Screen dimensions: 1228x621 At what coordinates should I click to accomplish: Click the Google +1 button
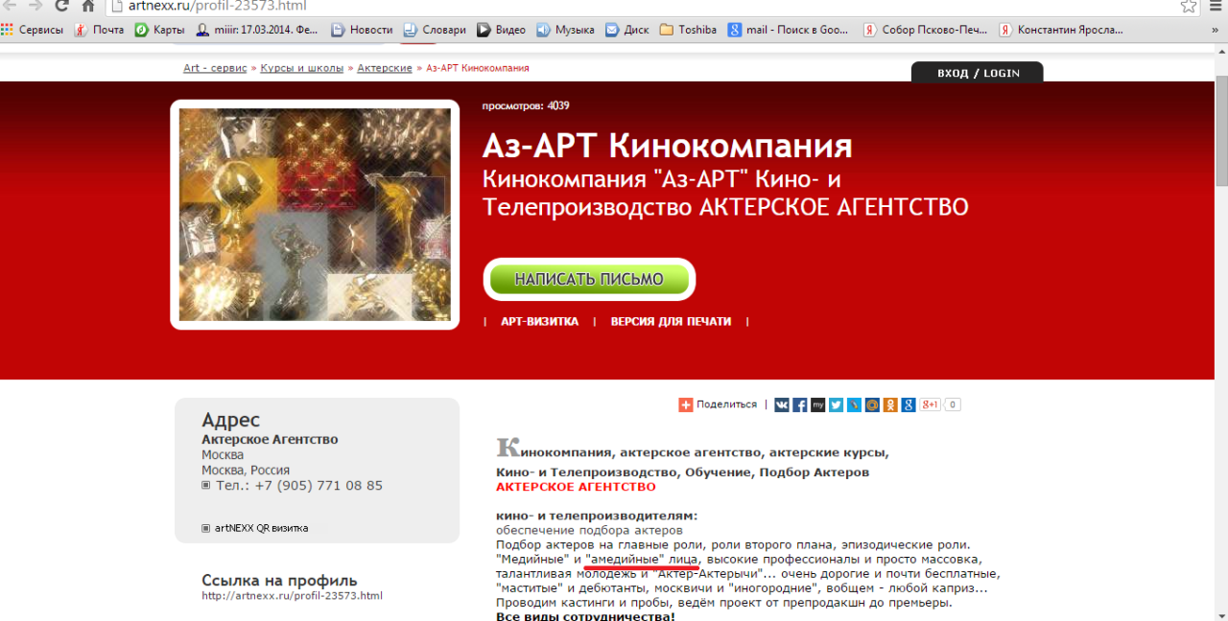[931, 404]
